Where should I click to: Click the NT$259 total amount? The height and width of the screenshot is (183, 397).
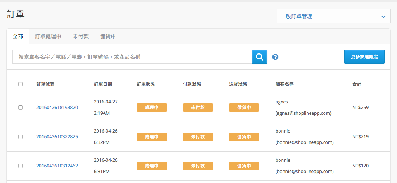click(x=361, y=108)
